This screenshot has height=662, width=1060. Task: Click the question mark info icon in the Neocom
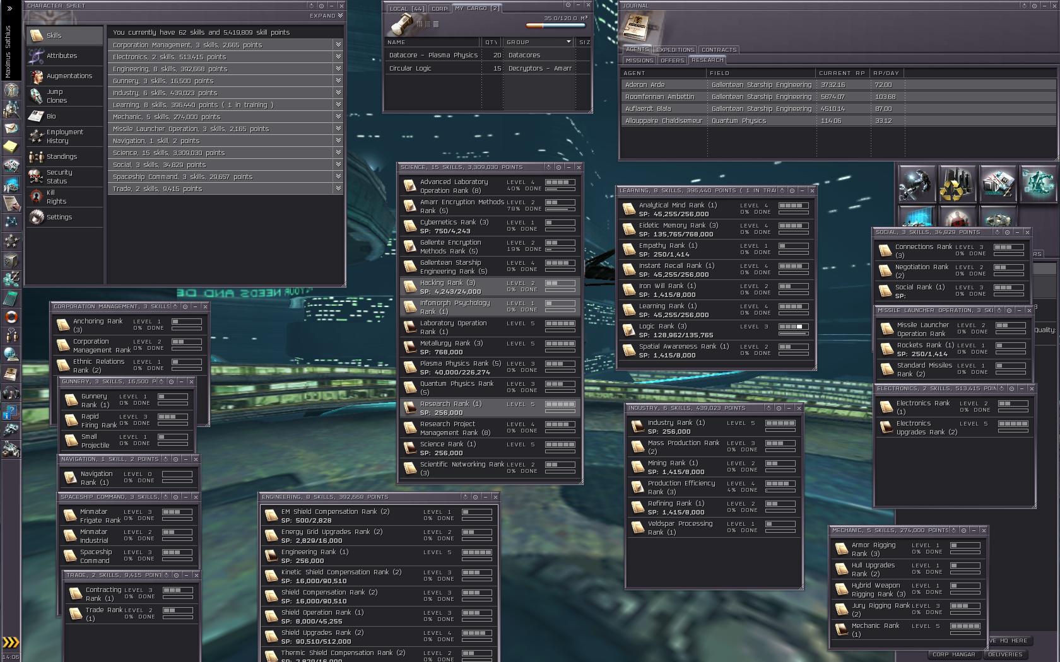11,412
